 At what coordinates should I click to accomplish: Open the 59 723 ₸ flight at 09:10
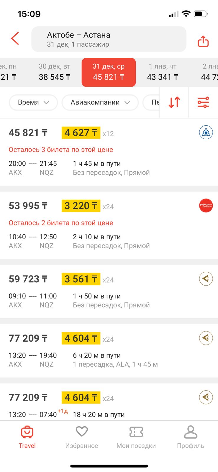(x=88, y=291)
